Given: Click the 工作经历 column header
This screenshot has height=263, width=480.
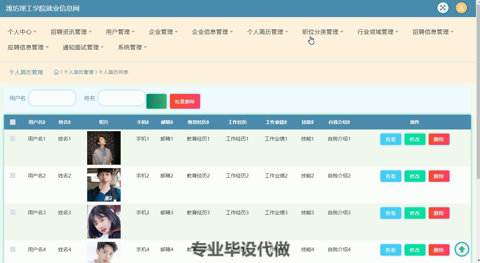Looking at the screenshot, I should point(237,122).
